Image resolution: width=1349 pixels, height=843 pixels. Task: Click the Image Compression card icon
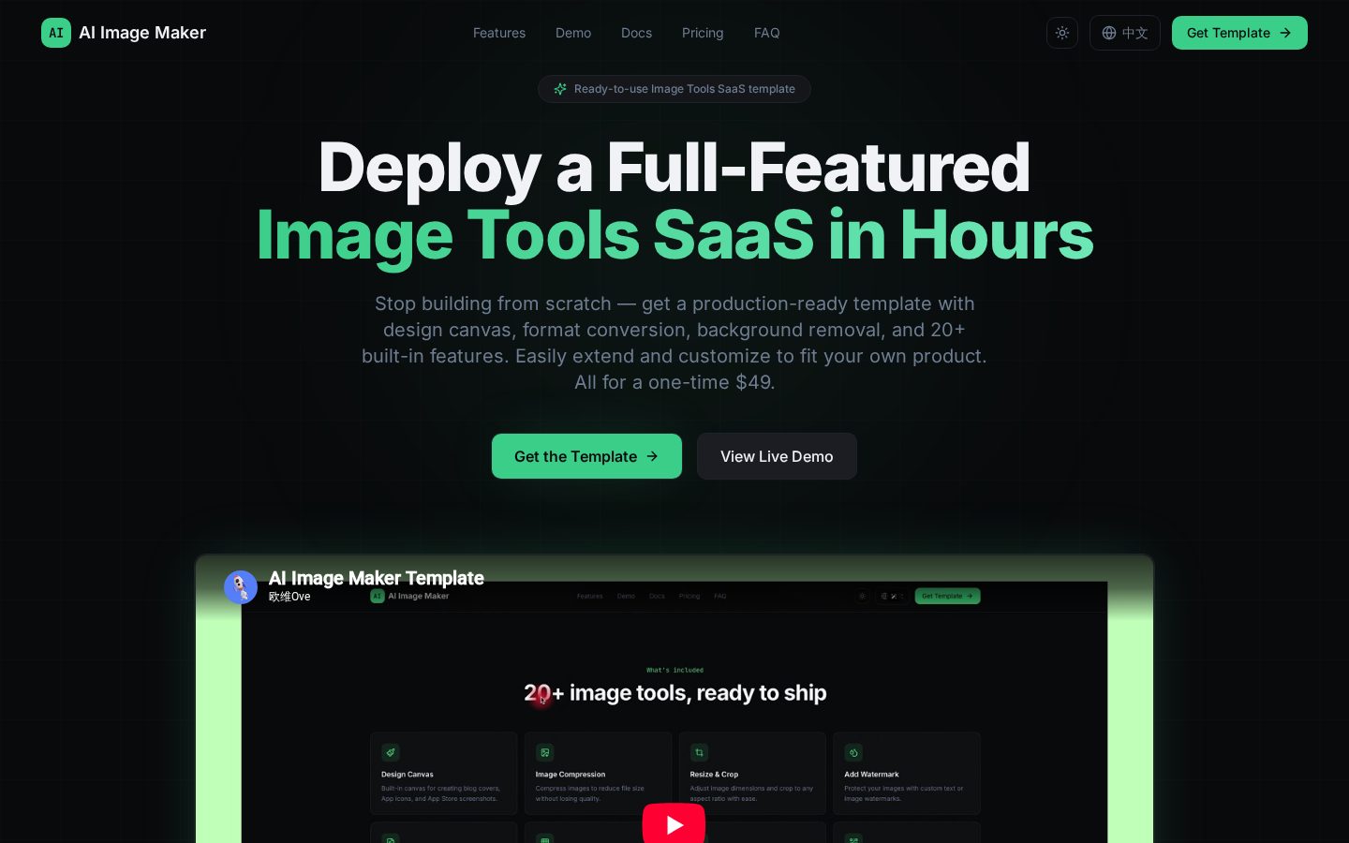pos(545,752)
